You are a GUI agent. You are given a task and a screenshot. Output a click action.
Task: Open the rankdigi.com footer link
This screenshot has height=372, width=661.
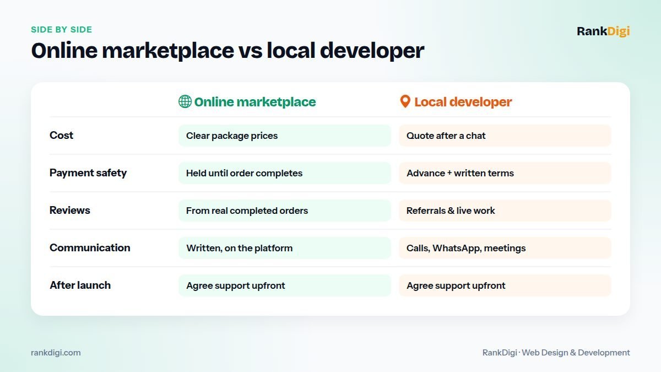pyautogui.click(x=56, y=353)
